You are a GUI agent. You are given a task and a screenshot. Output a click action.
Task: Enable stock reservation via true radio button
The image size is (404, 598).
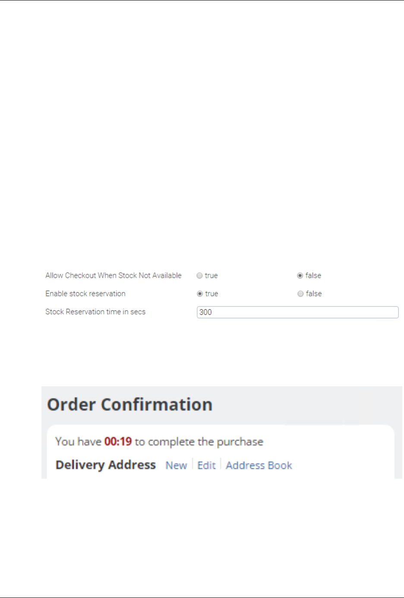point(200,294)
